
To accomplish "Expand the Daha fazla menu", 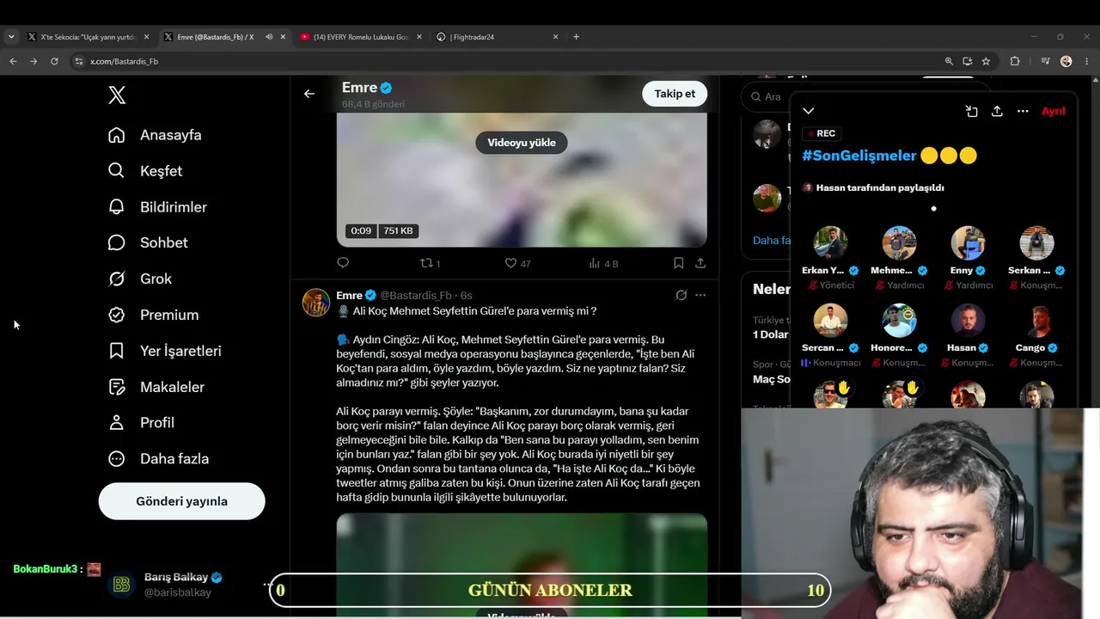I will point(158,459).
